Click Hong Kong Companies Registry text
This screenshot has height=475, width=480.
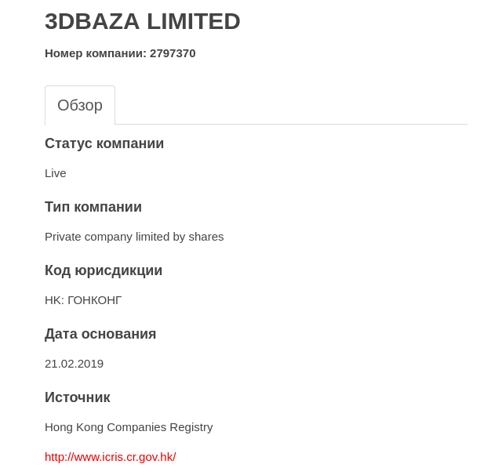129,427
